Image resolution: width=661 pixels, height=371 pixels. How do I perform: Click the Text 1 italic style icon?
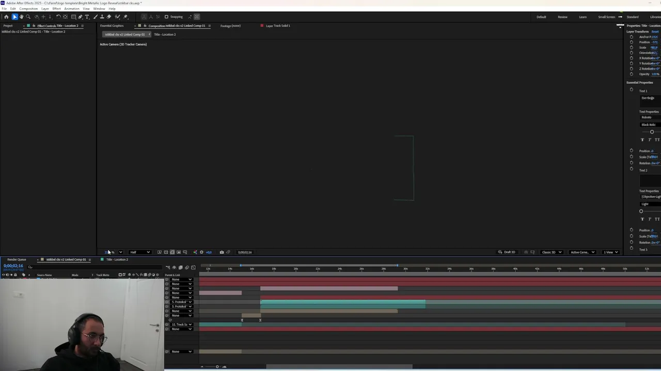pos(650,140)
